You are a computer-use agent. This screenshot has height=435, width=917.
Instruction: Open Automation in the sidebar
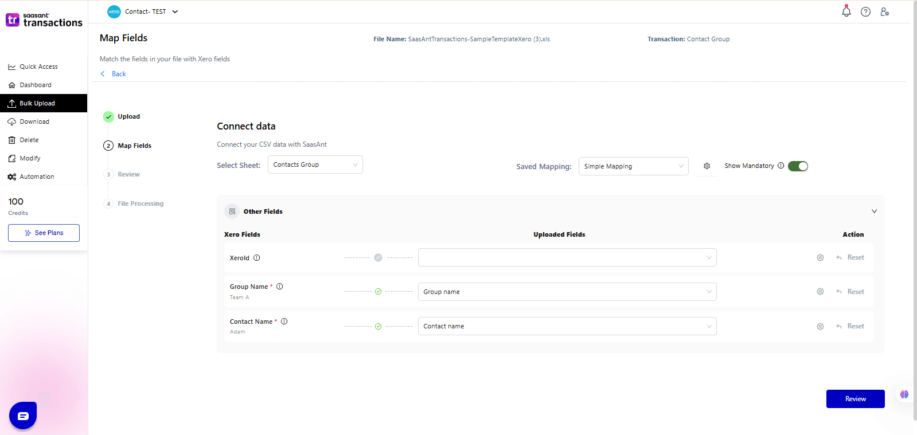(37, 177)
